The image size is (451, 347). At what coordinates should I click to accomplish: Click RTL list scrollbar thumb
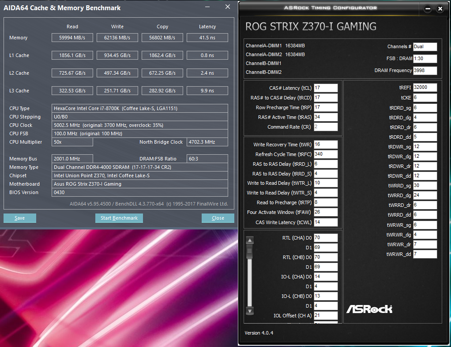point(250,251)
